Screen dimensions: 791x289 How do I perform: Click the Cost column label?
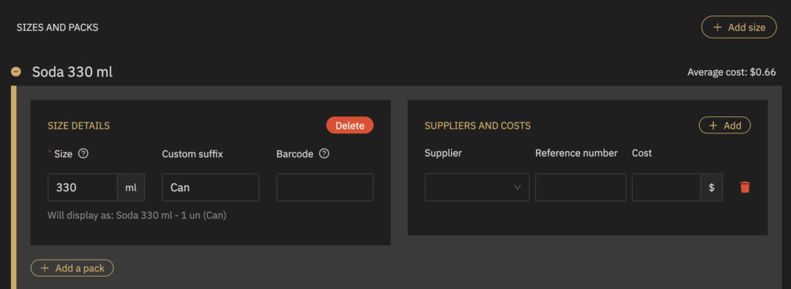(x=642, y=153)
